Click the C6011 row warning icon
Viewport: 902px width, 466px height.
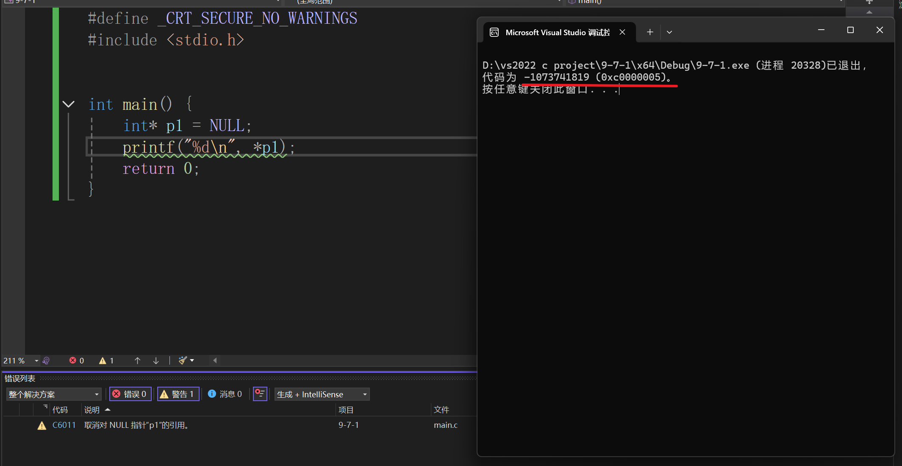point(42,425)
